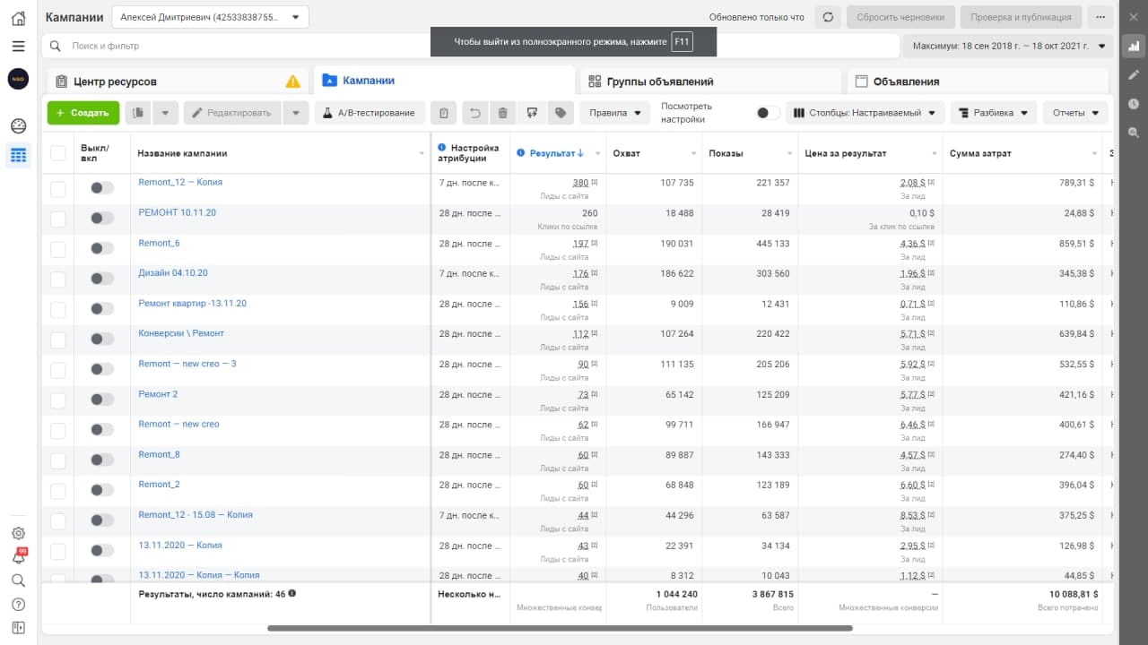The image size is (1148, 645).
Task: Switch to the Группы объявлений tab
Action: tap(710, 82)
